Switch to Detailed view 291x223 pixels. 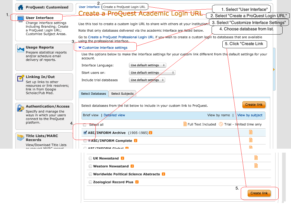[114, 115]
